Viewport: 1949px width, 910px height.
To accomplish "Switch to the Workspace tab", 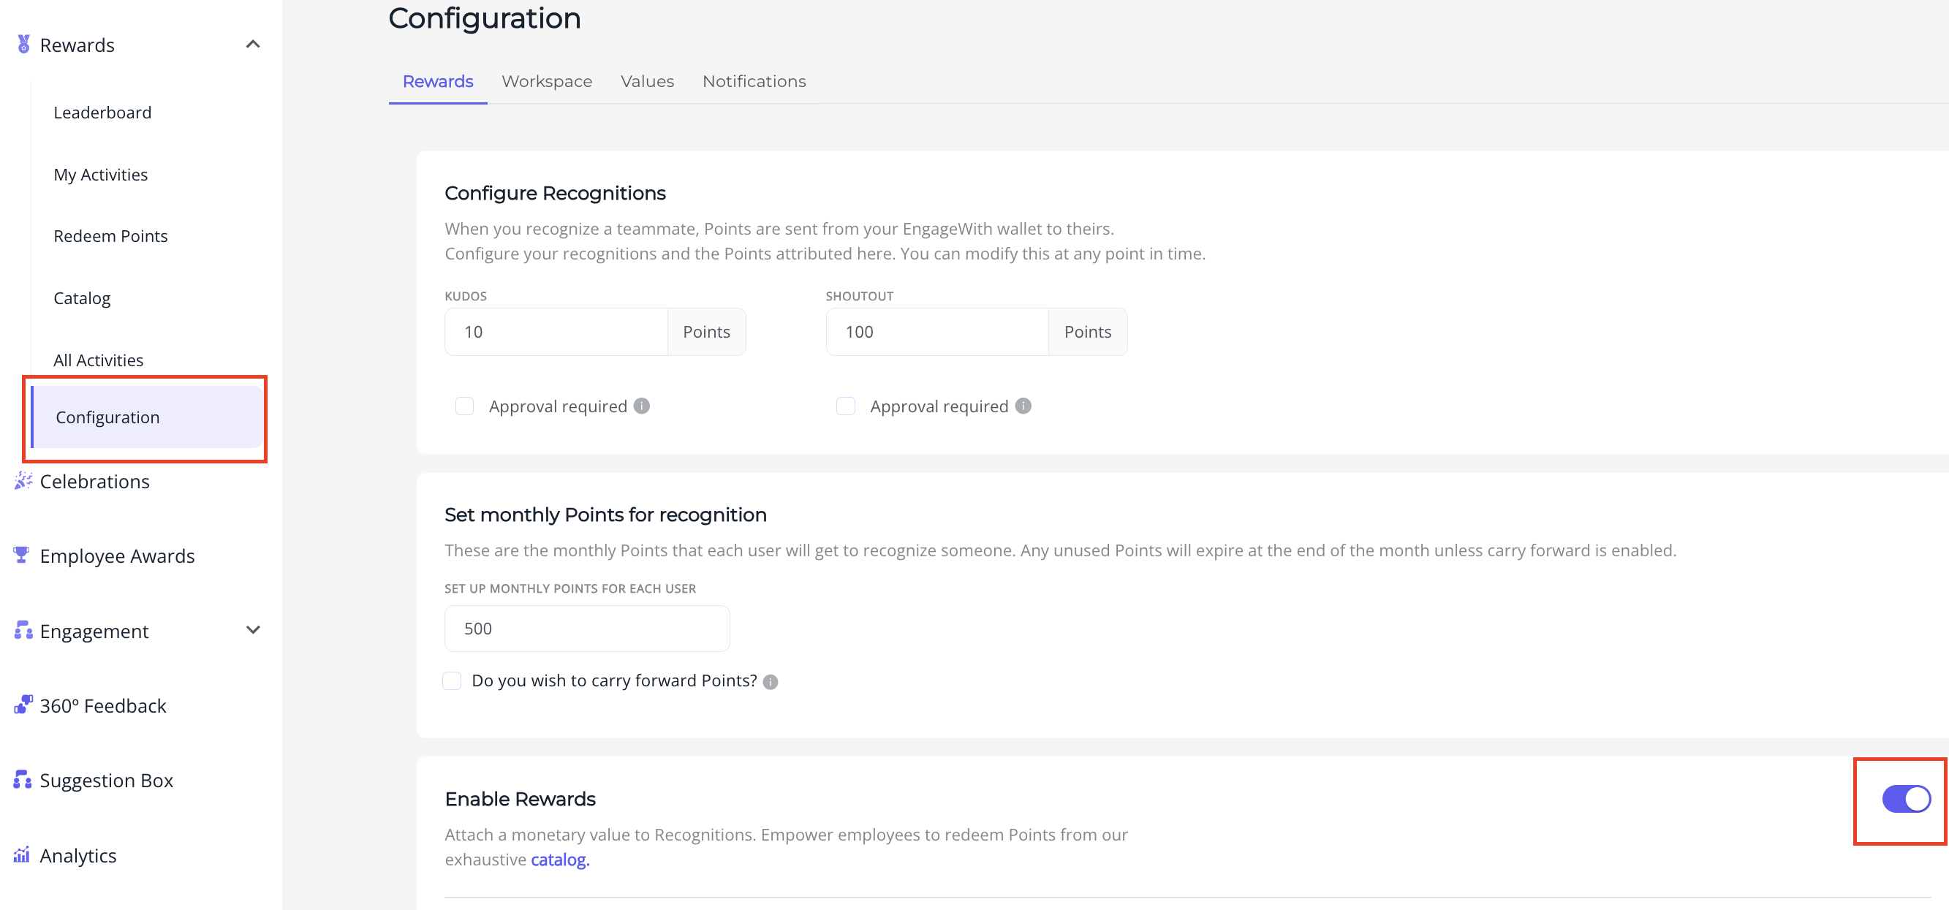I will pyautogui.click(x=547, y=81).
